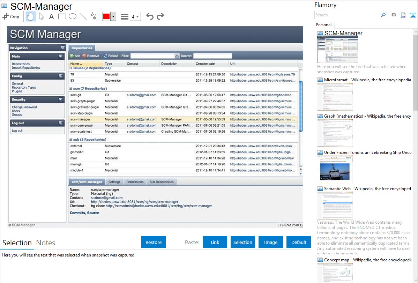Choose the straight line tool
The width and height of the screenshot is (418, 283).
83,16
